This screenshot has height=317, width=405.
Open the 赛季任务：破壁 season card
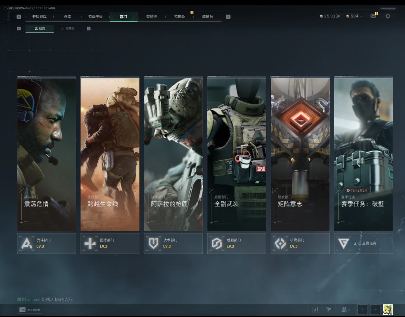(363, 154)
